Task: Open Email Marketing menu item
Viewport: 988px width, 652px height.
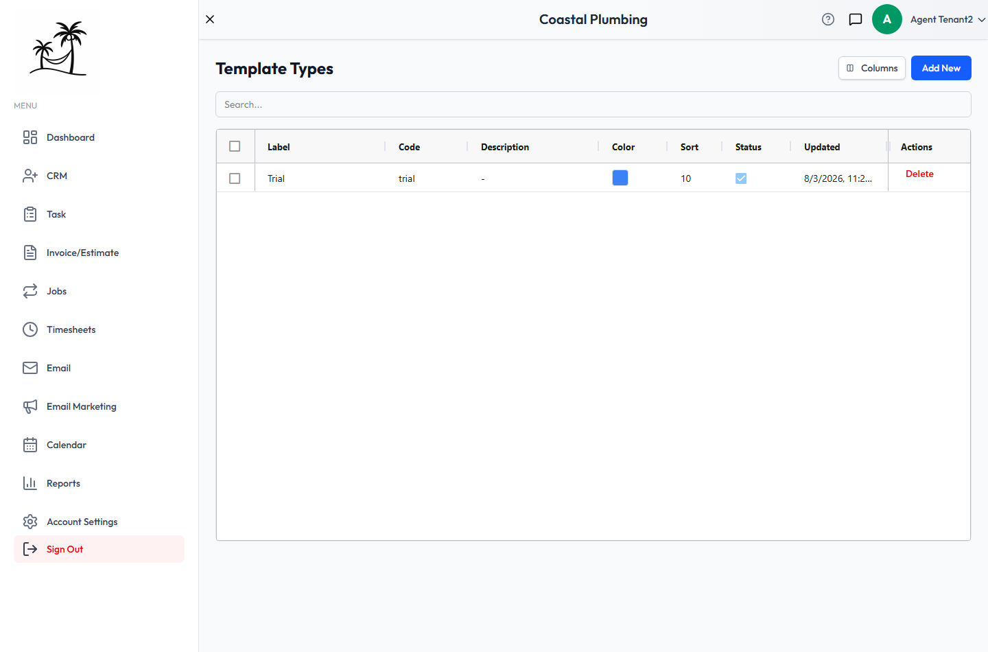Action: tap(99, 406)
